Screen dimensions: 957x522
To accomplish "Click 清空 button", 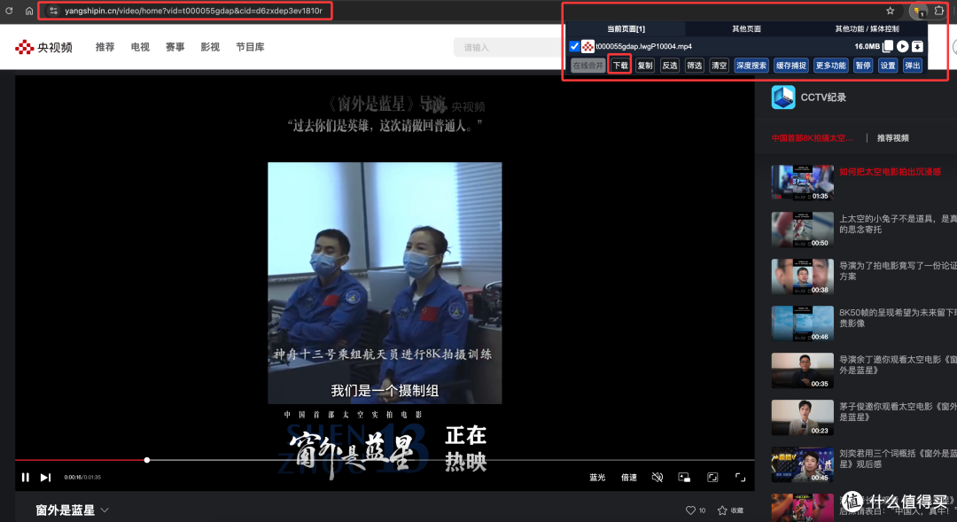I will pos(719,66).
